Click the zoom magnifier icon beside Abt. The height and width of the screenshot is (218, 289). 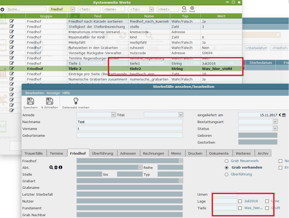click(x=51, y=168)
